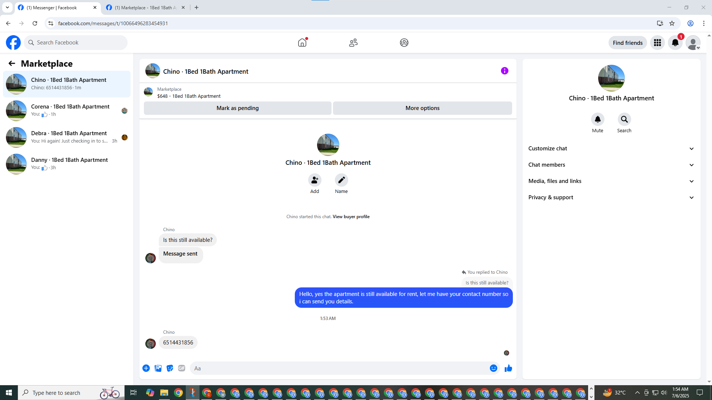Expand Media, files and links

click(x=611, y=181)
